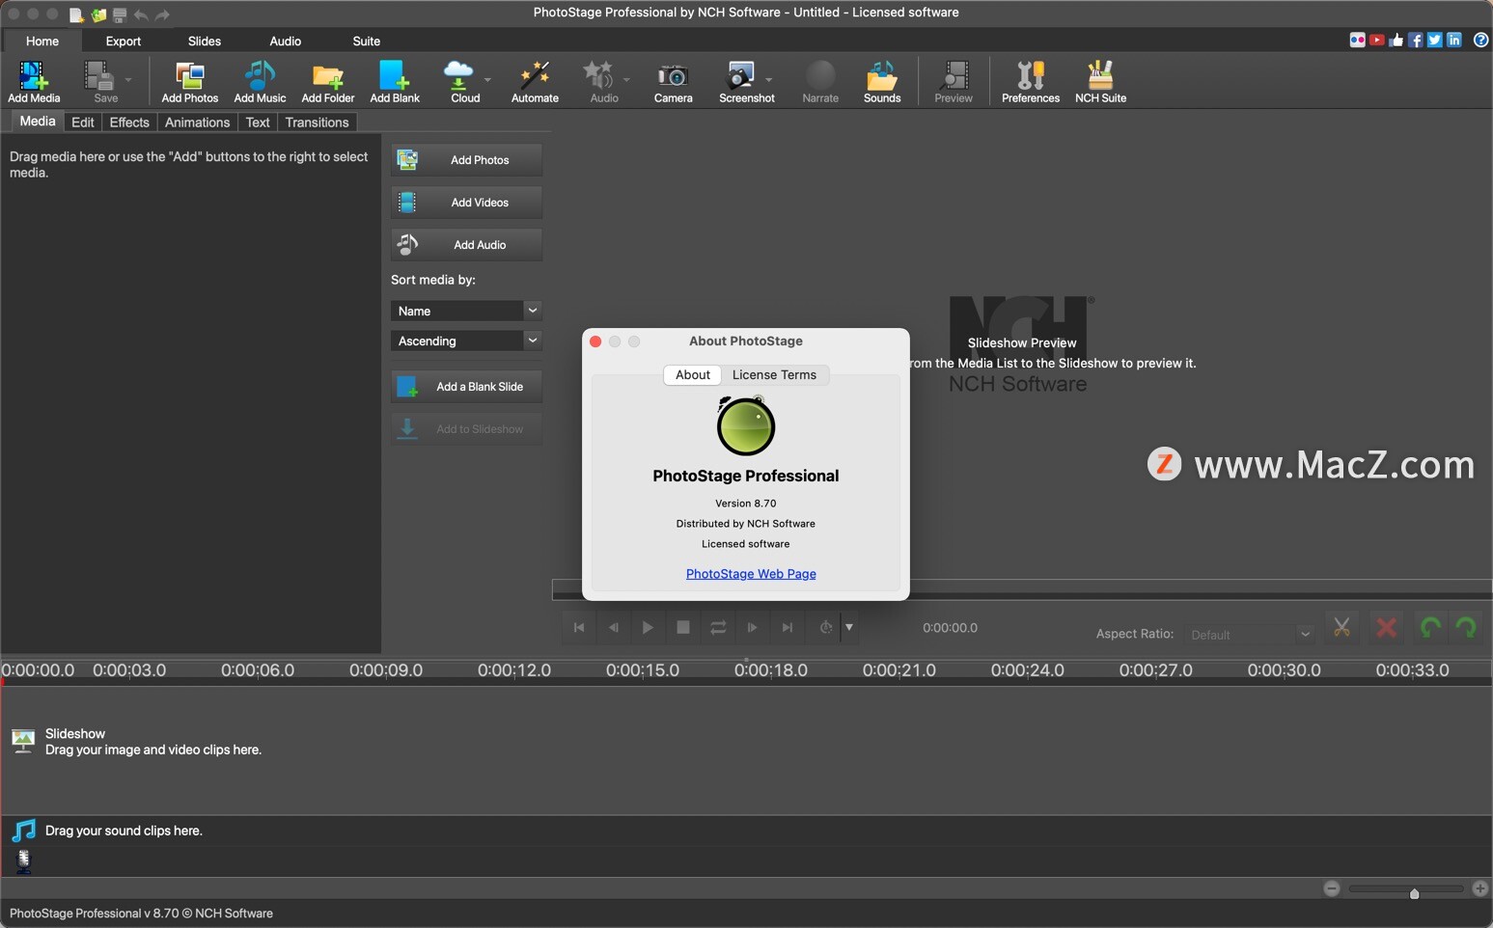Viewport: 1493px width, 928px height.
Task: Open the Automate wizard icon
Action: click(535, 82)
